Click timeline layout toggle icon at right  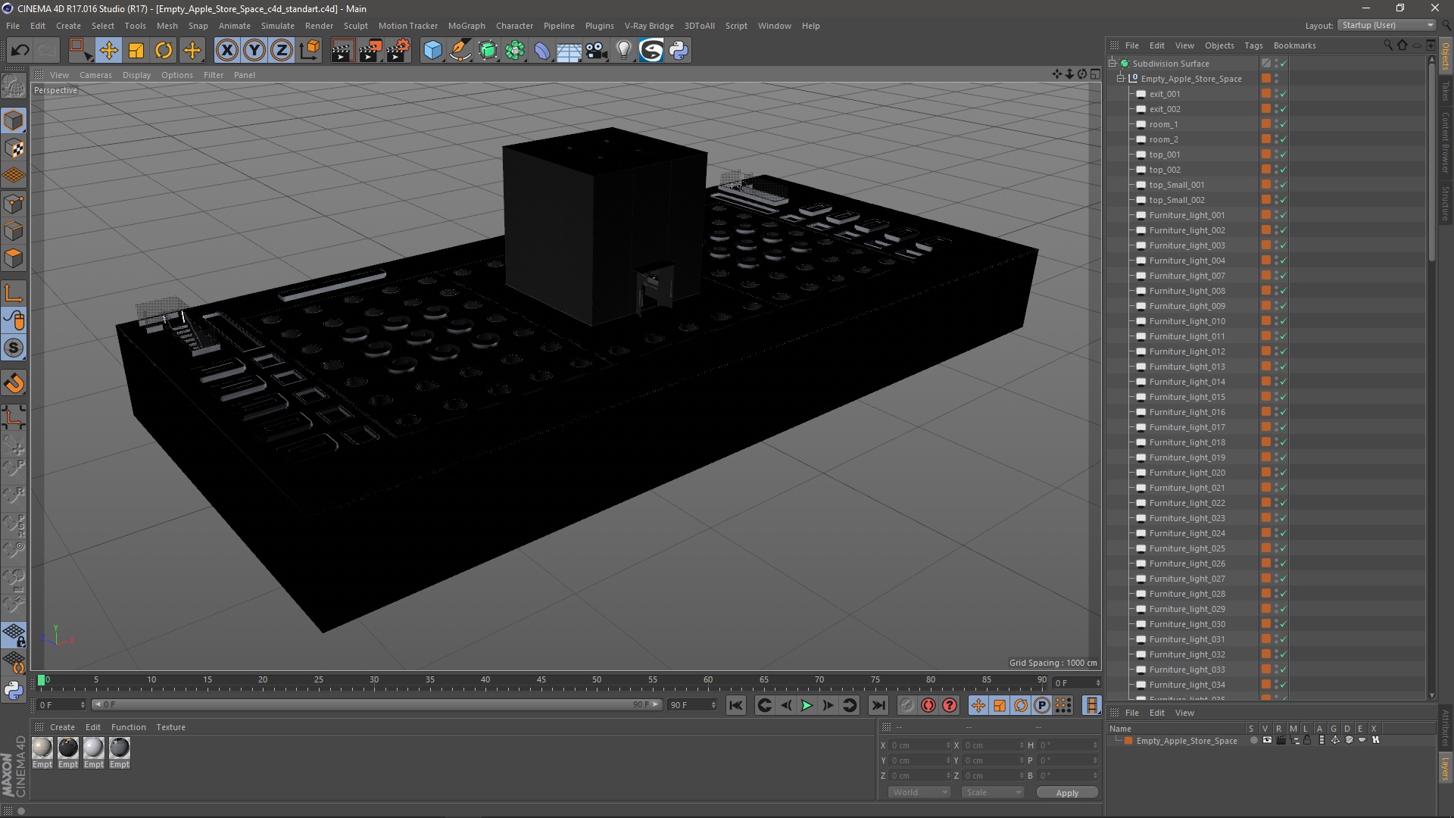click(1091, 705)
